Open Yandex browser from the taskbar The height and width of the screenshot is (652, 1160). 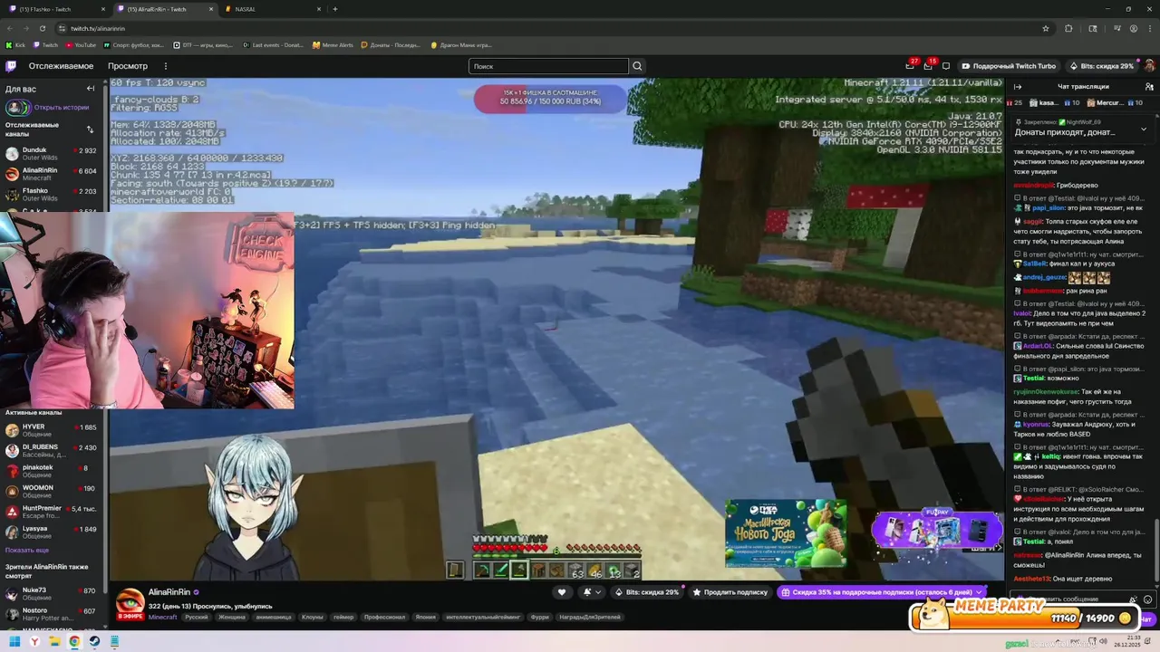tap(34, 642)
